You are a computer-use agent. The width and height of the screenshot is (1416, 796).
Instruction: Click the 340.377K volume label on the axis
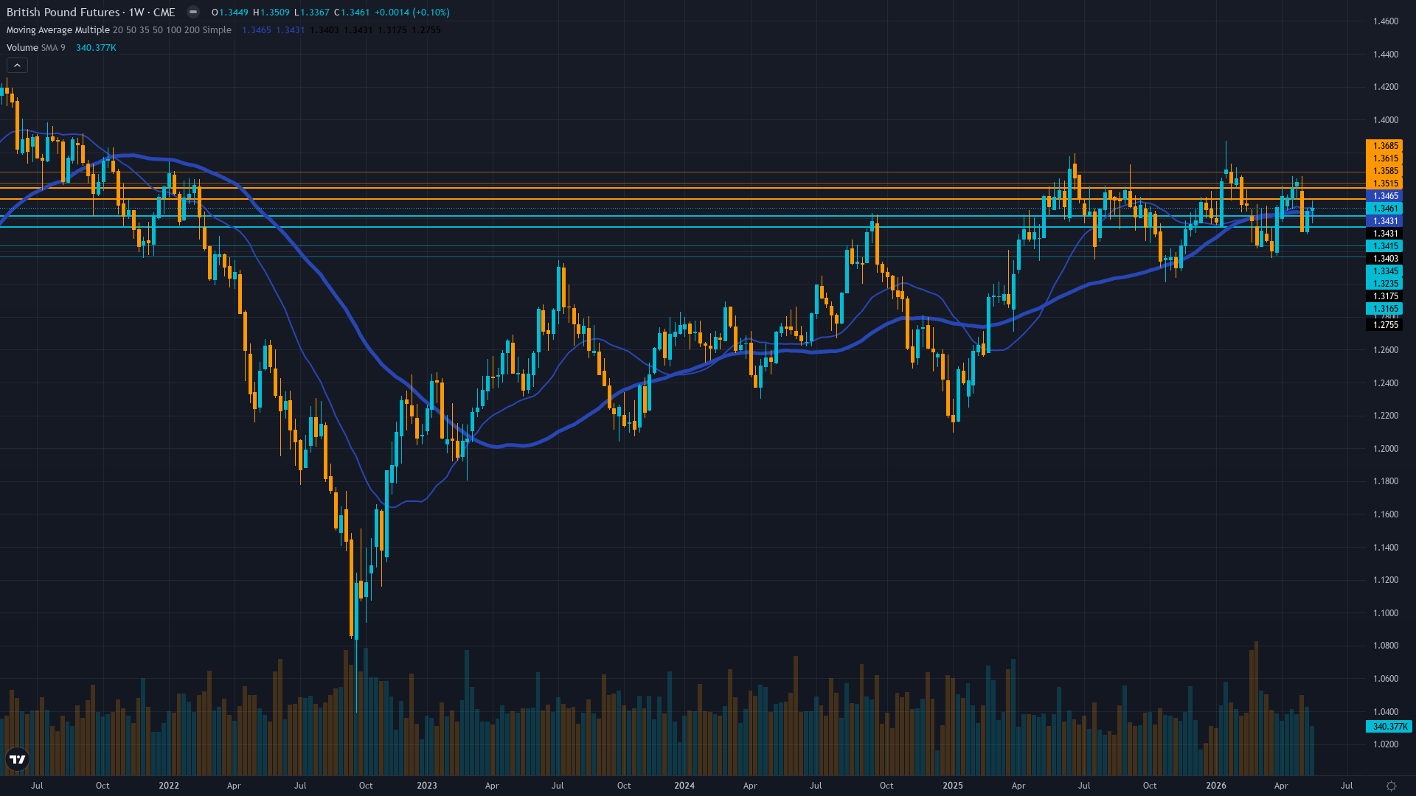point(1389,727)
